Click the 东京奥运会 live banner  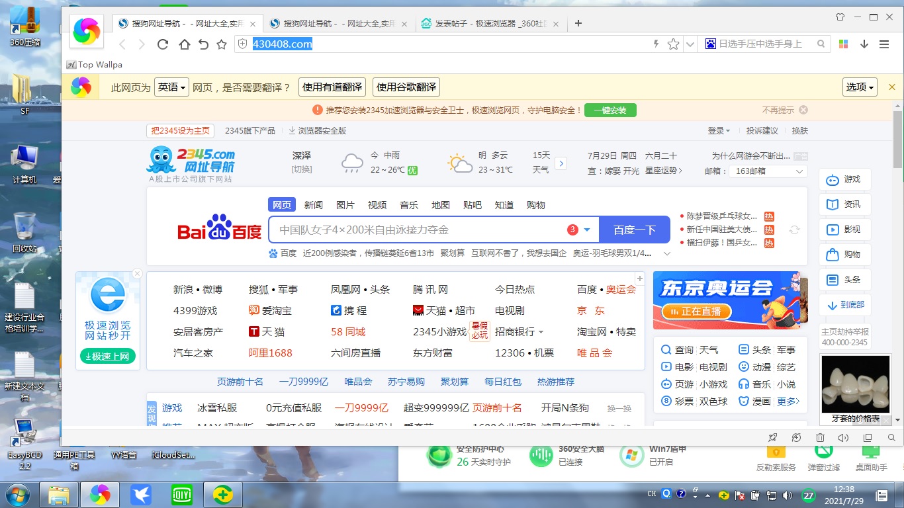click(x=730, y=300)
